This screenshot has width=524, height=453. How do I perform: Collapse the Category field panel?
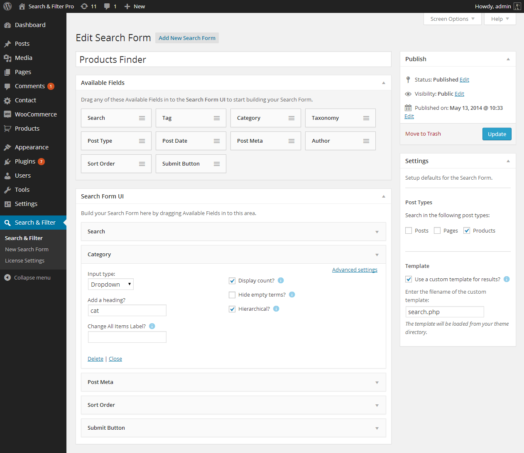pos(377,254)
